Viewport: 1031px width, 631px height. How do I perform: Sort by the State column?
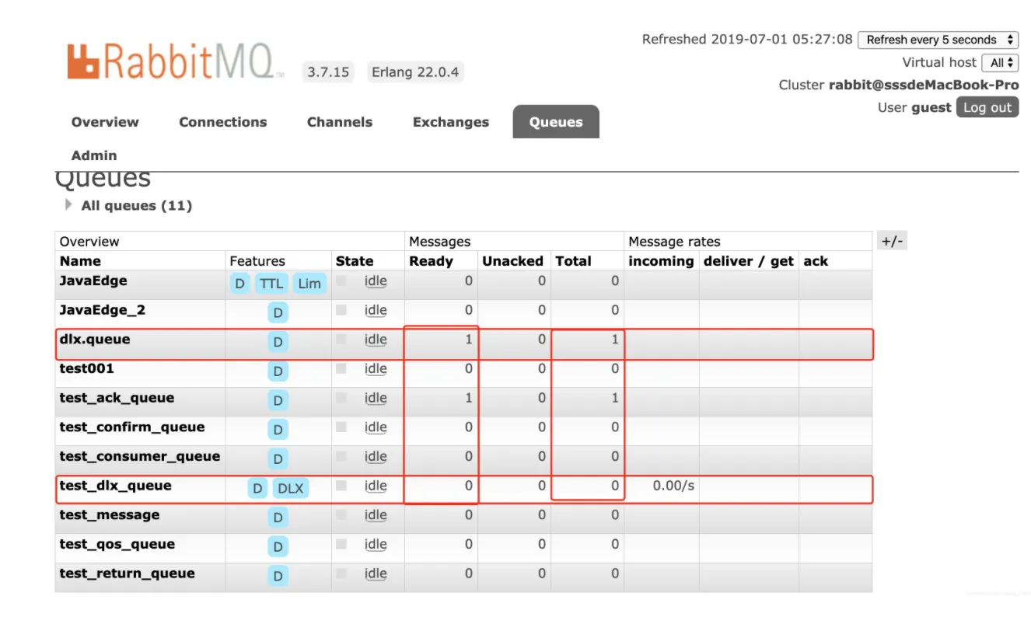pos(355,261)
